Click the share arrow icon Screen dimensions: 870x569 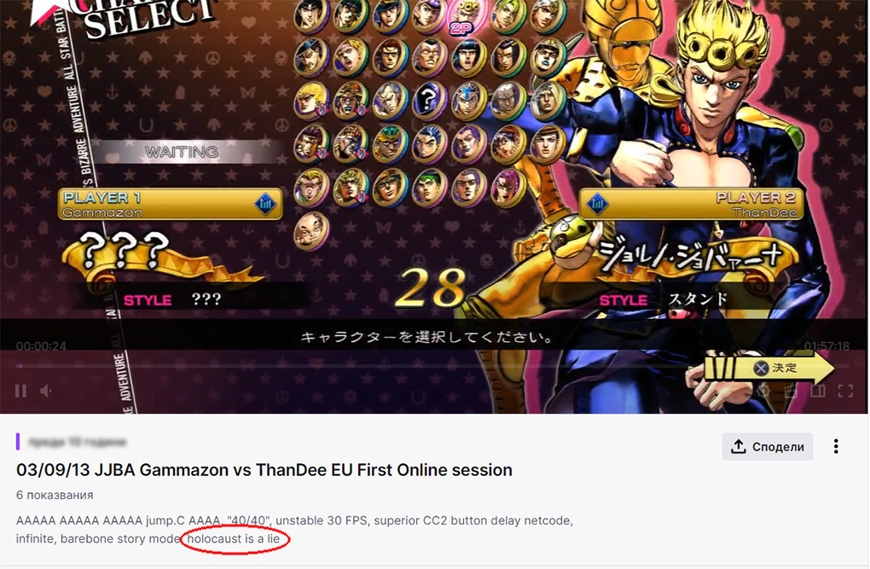click(738, 446)
